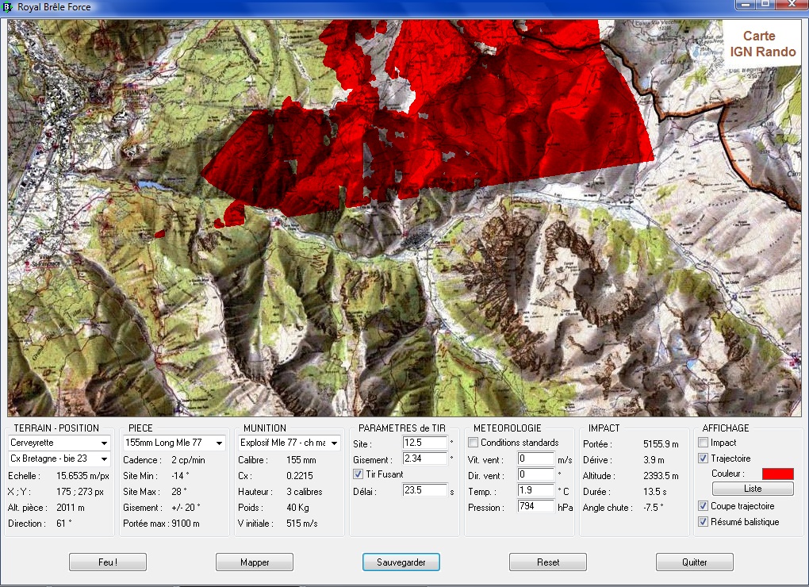Click the Altitude value 2393.5 m
Image resolution: width=809 pixels, height=587 pixels.
[x=661, y=476]
